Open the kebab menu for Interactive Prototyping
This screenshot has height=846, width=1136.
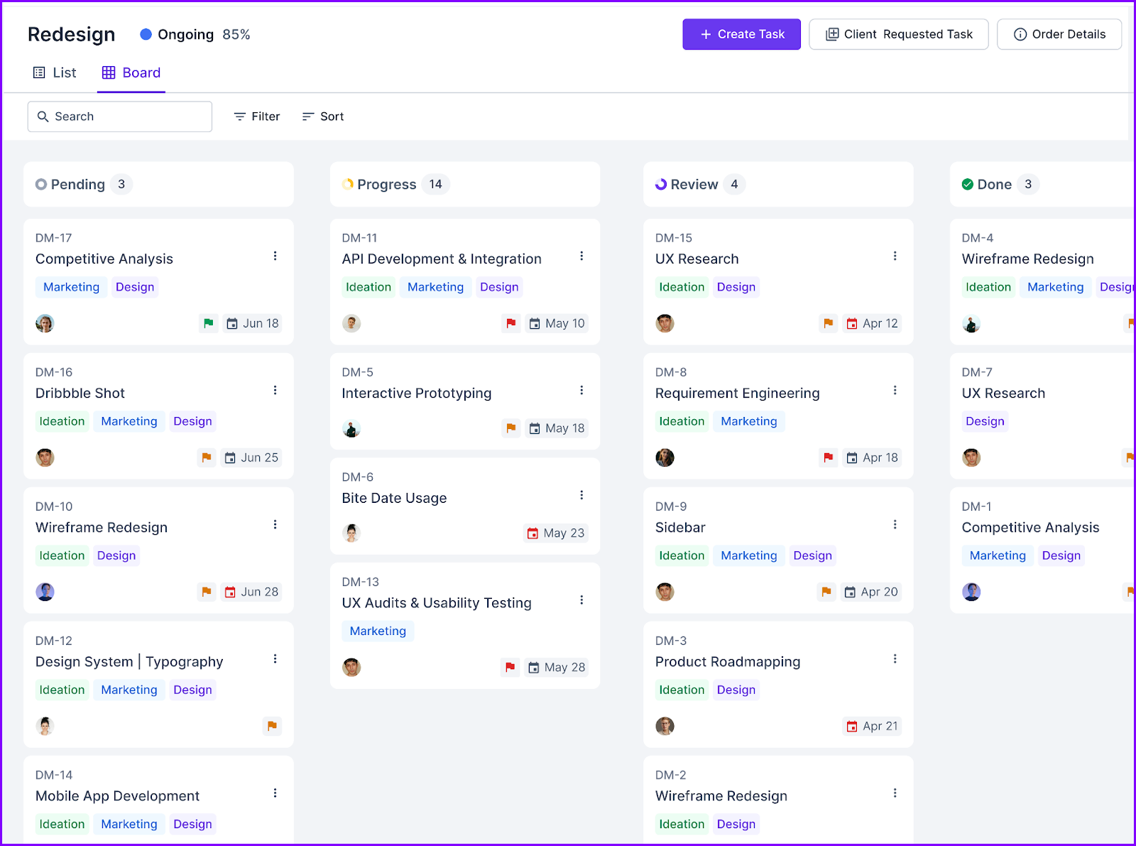(581, 390)
